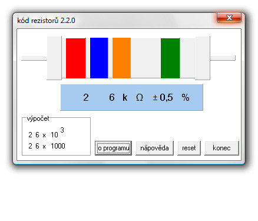Click the '%' sign in result
This screenshot has height=221, width=258.
coord(186,97)
